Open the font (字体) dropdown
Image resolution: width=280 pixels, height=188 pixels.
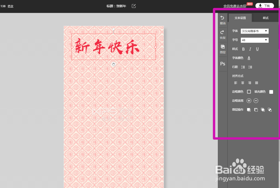[255, 31]
